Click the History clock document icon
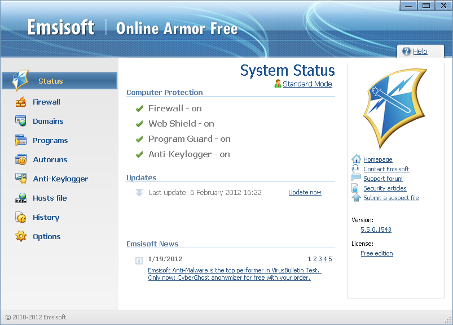This screenshot has width=453, height=325. [21, 217]
